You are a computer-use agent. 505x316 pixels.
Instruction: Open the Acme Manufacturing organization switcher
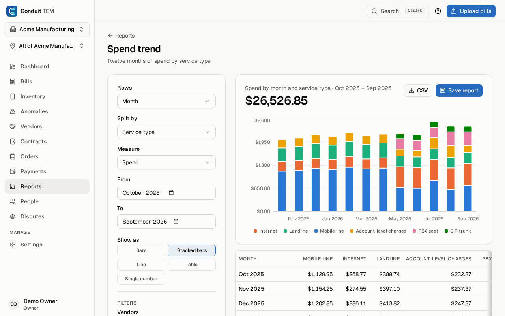[x=47, y=29]
